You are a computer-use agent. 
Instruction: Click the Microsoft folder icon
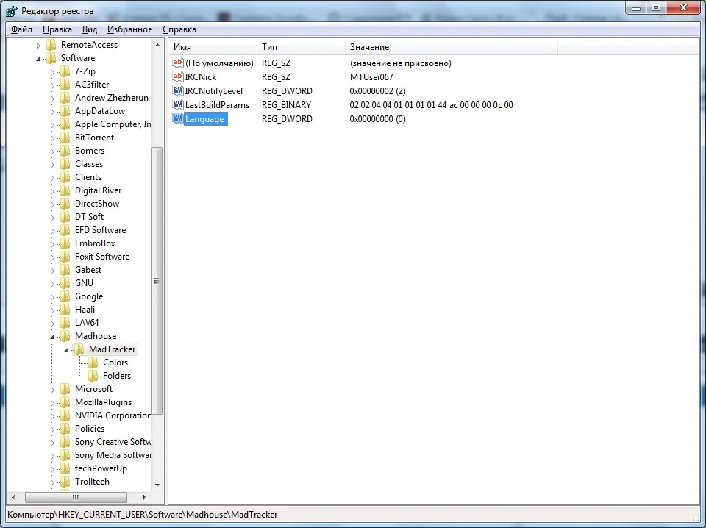tap(65, 389)
